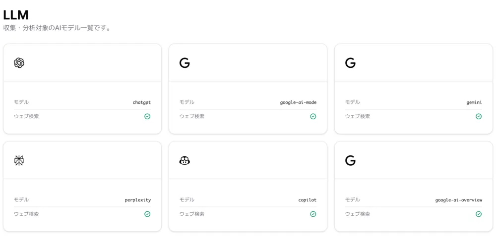Click "ウェブ検索" label on the gemini card
The image size is (496, 238).
[x=358, y=116]
